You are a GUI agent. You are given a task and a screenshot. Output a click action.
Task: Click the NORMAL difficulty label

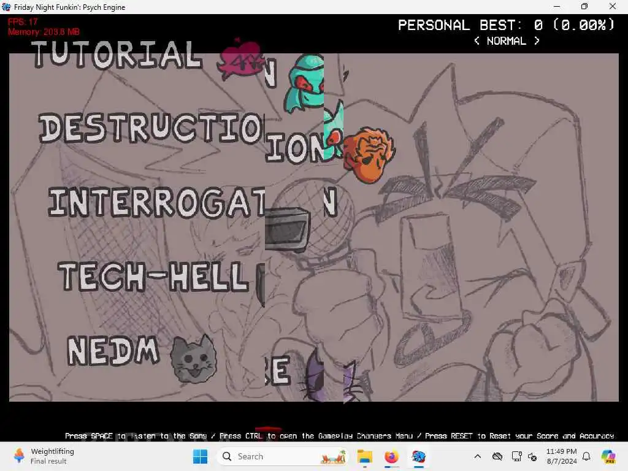(506, 41)
